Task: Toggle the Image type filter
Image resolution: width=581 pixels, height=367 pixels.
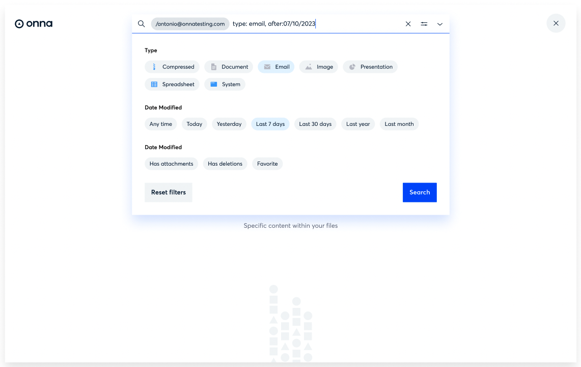Action: click(x=319, y=67)
